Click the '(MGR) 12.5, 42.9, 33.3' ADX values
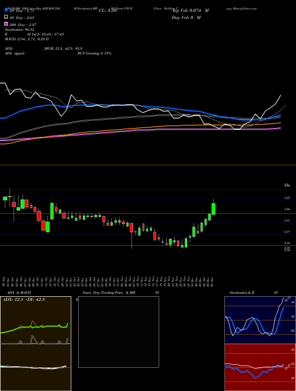296x391 pixels. 63,49
